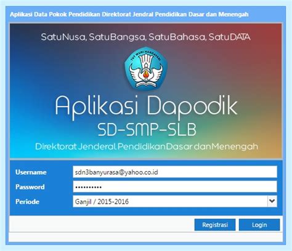Select the Periode combo box showing Ganjil / 2015-2016

coord(175,201)
